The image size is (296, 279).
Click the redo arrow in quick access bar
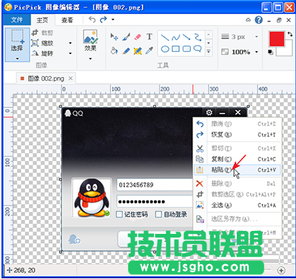click(x=103, y=19)
